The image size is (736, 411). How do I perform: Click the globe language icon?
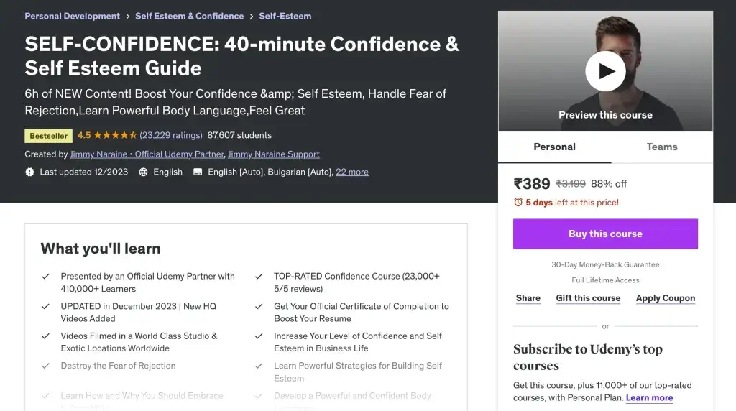coord(144,172)
